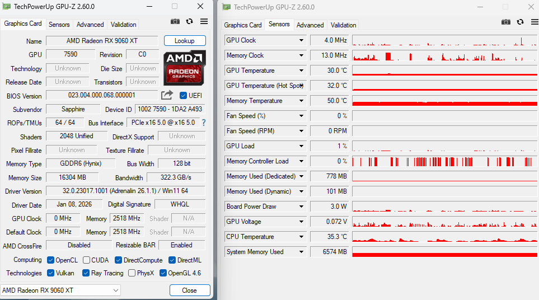539x300 pixels.
Task: Open the Memory Used (Dedicated) dropdown
Action: (x=301, y=176)
